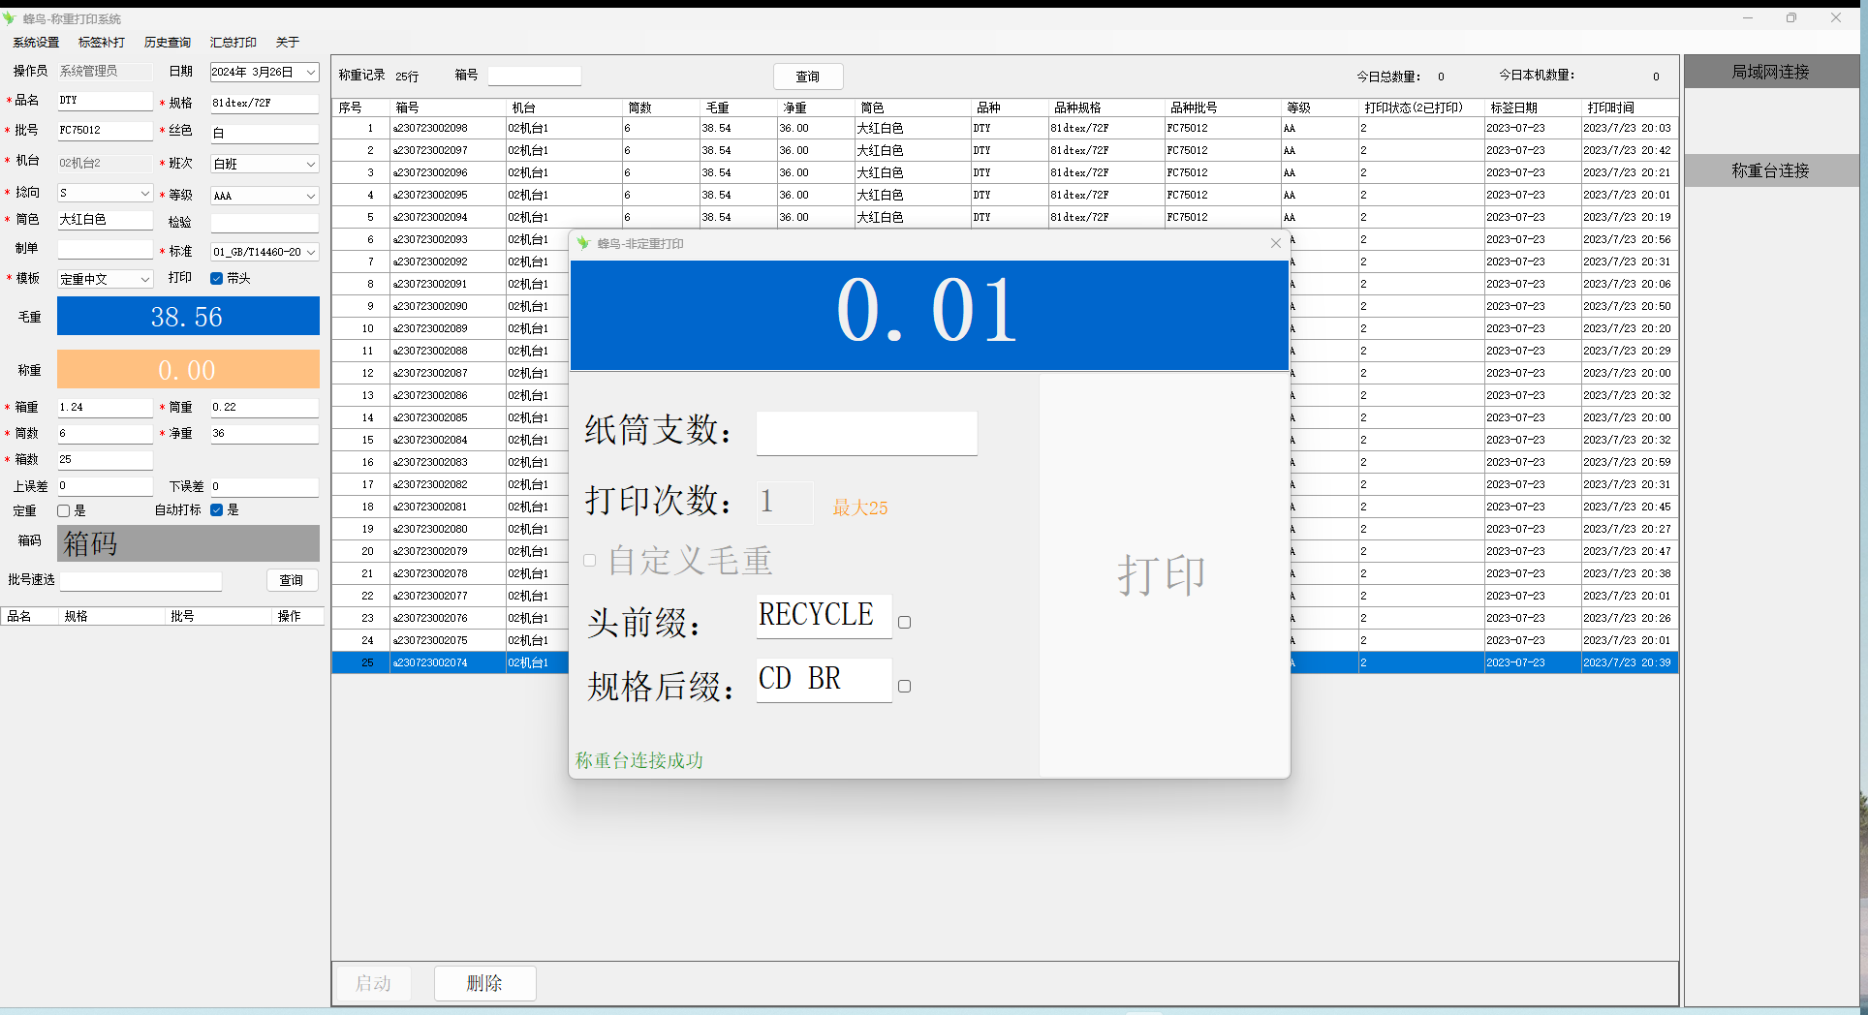Viewport: 1868px width, 1015px height.
Task: Select highlighted row a230723002074
Action: coord(1005,662)
